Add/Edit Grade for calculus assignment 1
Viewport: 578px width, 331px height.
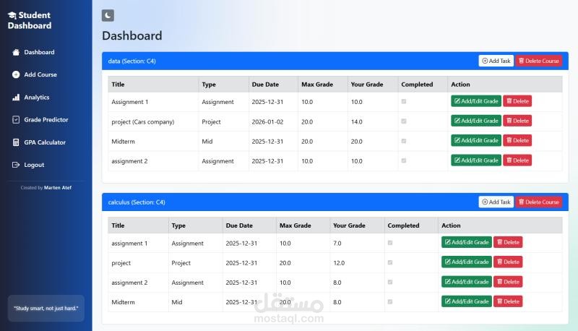tap(467, 242)
